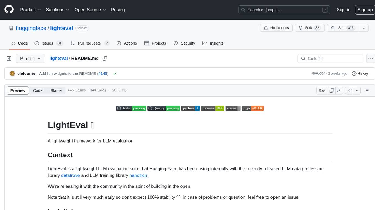Switch to the Issues tab
Screen dimensions: 375x210
tap(49, 43)
